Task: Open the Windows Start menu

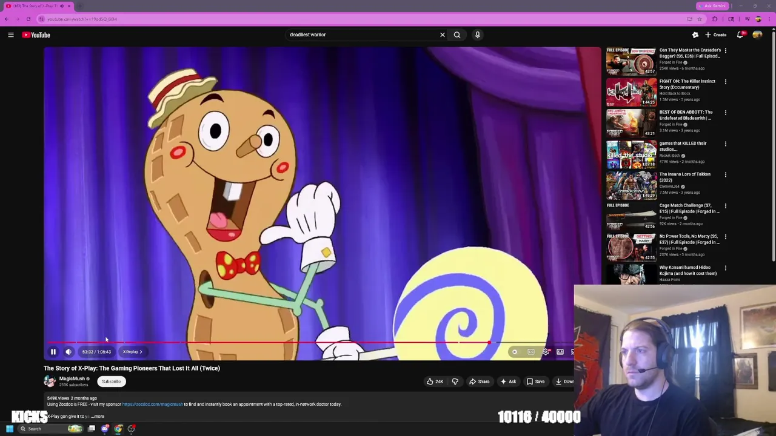Action: (x=10, y=429)
